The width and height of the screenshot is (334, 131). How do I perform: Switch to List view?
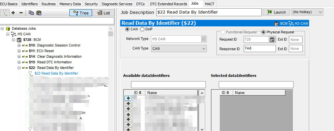pyautogui.click(x=104, y=13)
